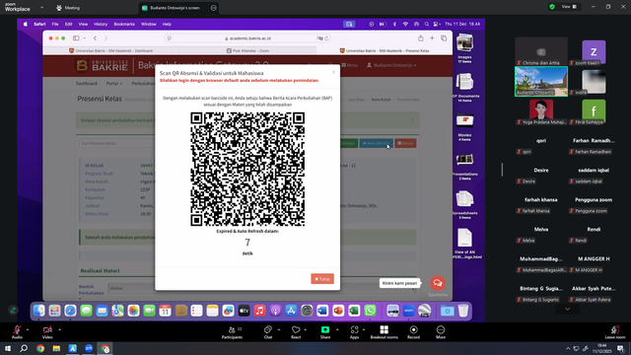Start camera with the Video button

[x=47, y=332]
